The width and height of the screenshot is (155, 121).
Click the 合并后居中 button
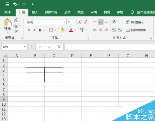(136, 30)
